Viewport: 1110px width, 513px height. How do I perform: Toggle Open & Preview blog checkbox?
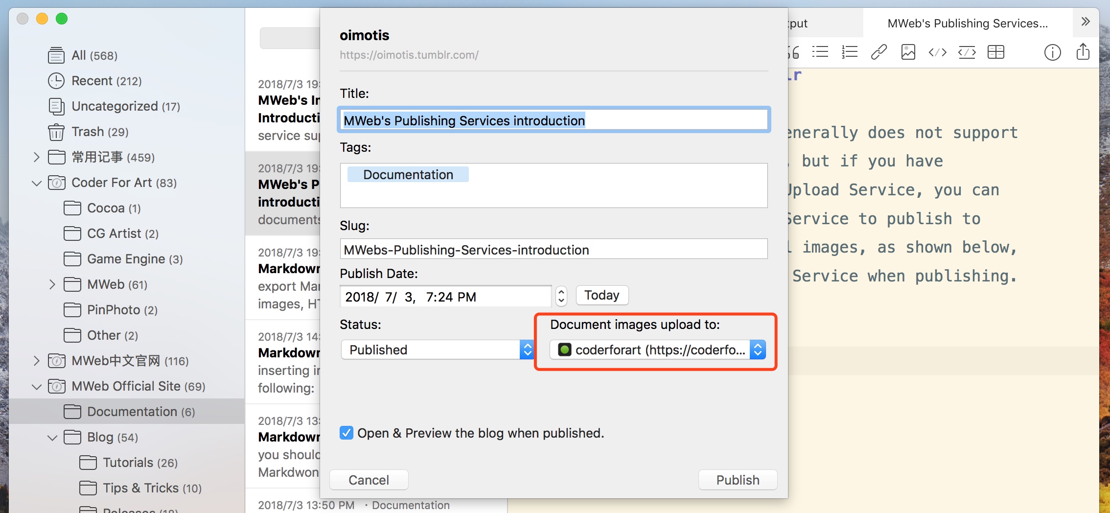347,433
